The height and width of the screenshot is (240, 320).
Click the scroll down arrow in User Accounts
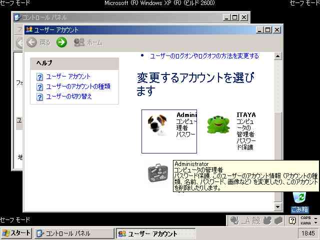[277, 206]
